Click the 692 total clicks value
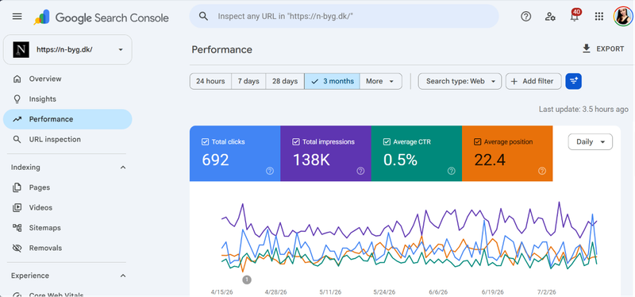 215,160
